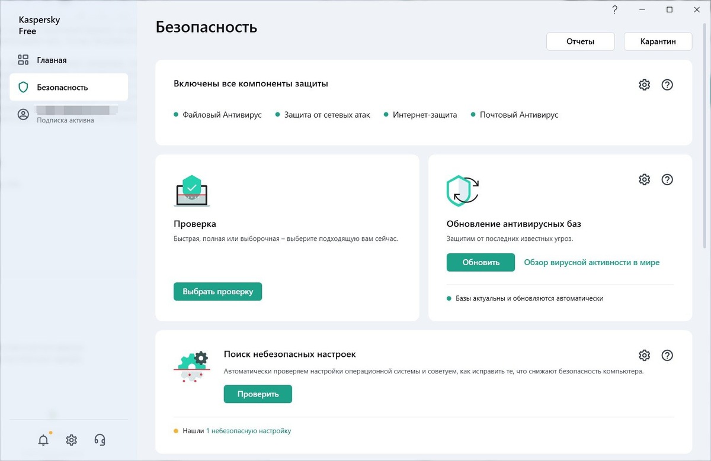
Task: Open gear settings on Поиск небезопасных настроек card
Action: click(x=644, y=355)
